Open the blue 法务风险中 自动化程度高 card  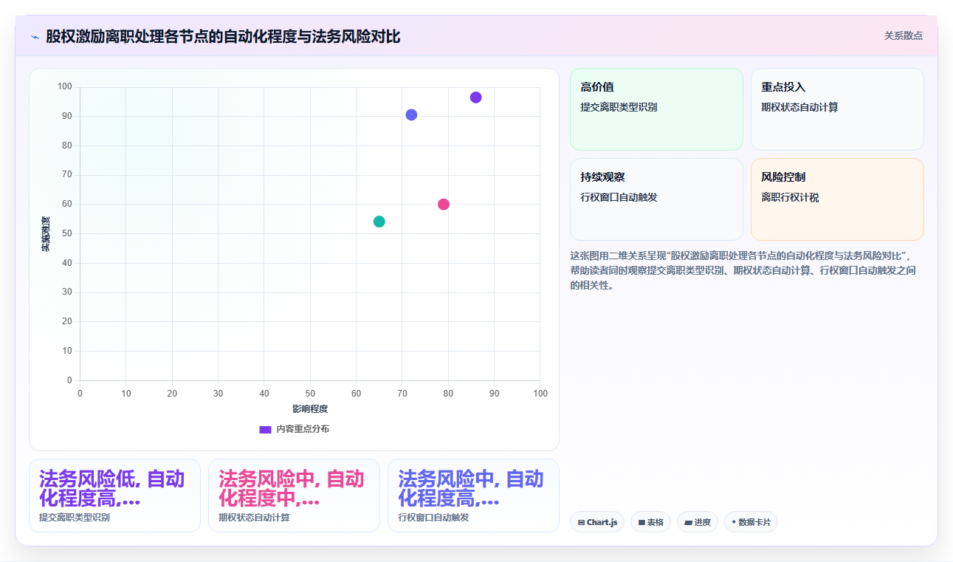tap(473, 496)
